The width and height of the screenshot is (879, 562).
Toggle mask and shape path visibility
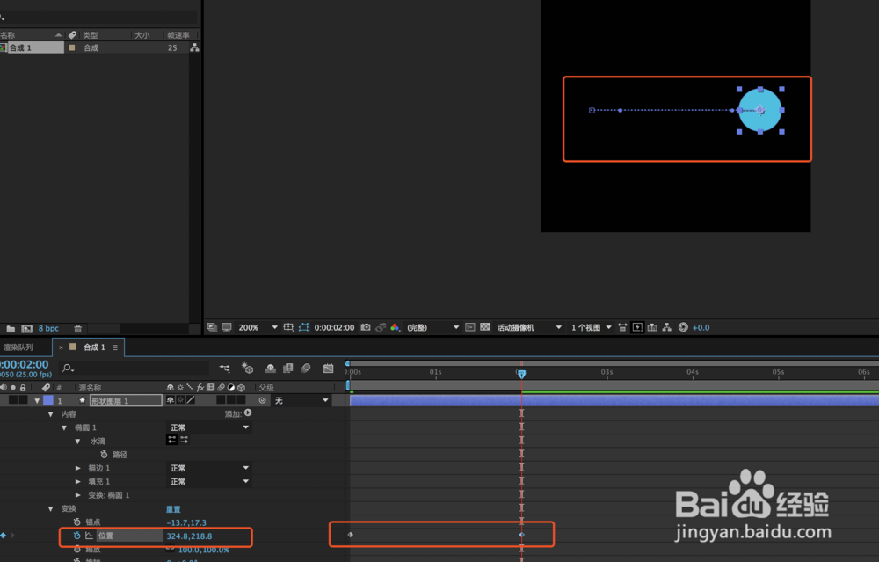click(303, 327)
